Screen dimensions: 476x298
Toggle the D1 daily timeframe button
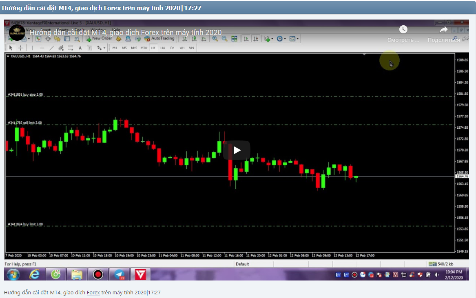click(x=172, y=48)
